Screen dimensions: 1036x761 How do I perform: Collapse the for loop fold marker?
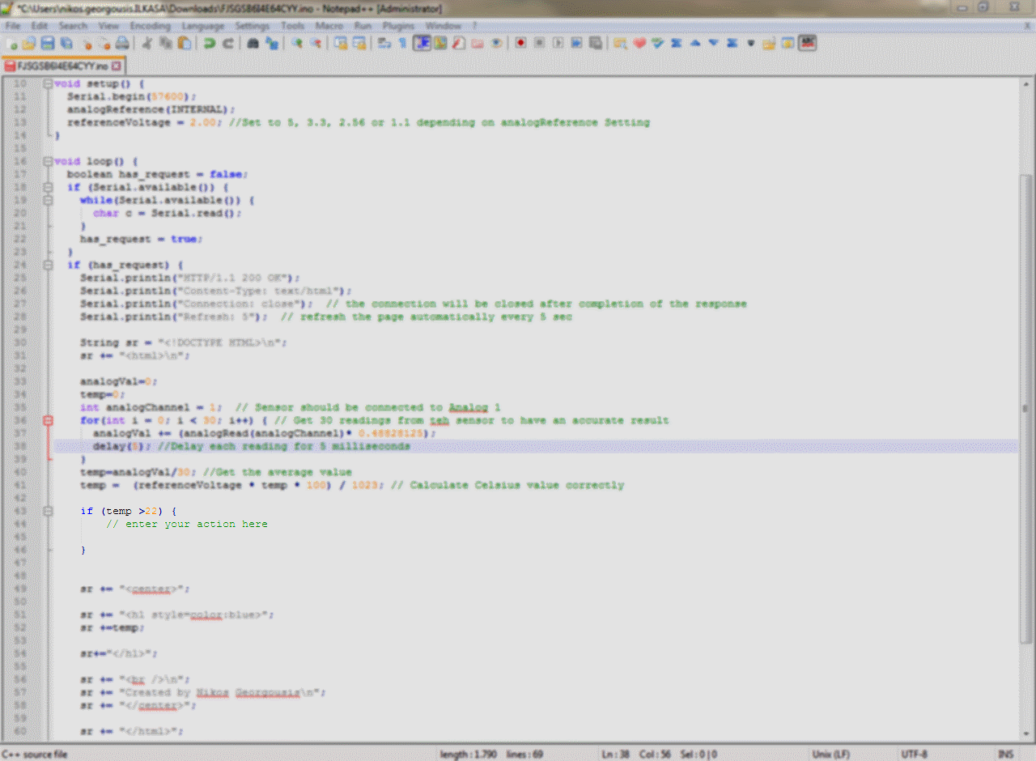coord(47,420)
